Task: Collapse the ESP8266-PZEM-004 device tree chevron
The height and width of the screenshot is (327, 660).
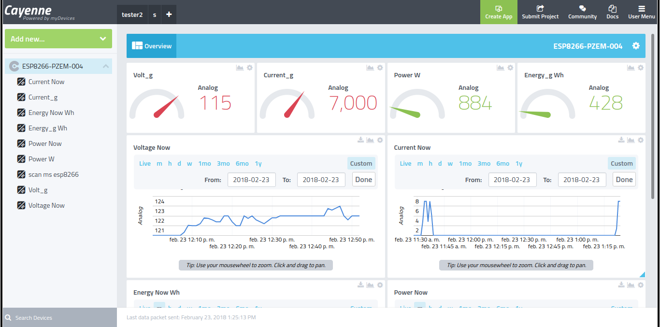Action: pos(105,67)
